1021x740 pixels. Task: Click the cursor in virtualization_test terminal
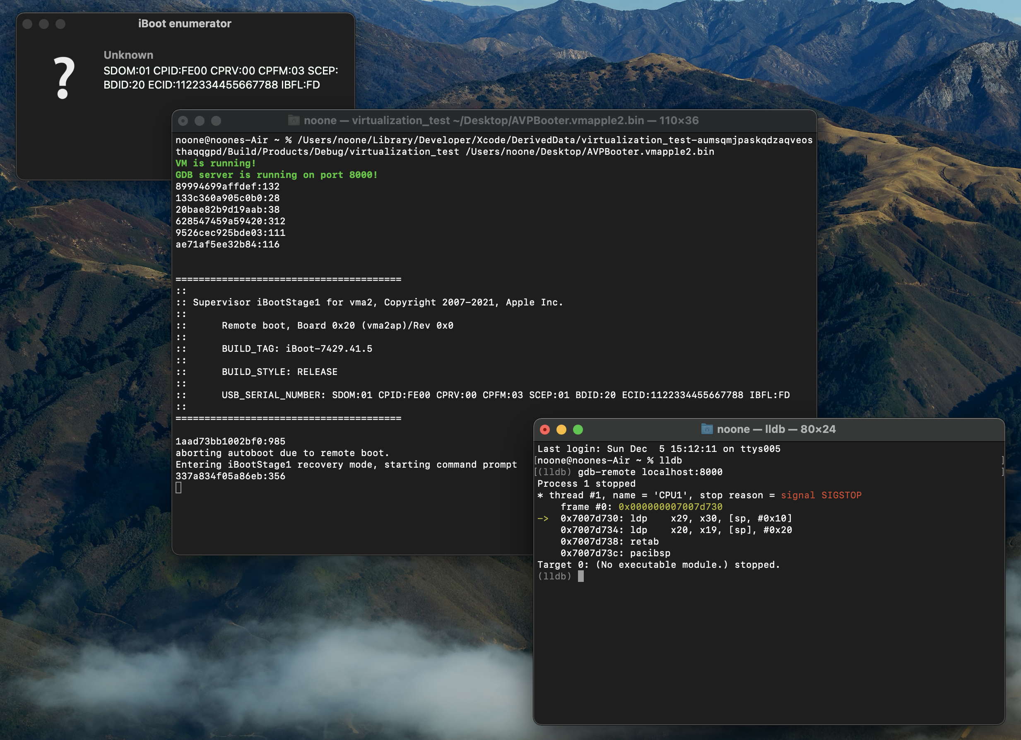coord(179,488)
